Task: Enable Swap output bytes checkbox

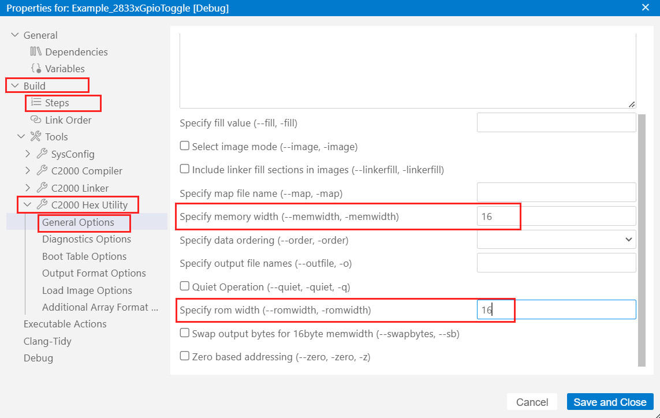Action: pos(184,333)
